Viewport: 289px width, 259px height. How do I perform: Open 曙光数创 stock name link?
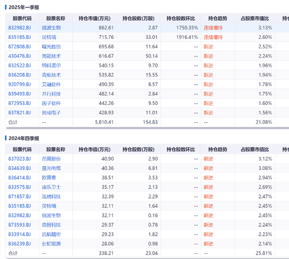coord(51,46)
